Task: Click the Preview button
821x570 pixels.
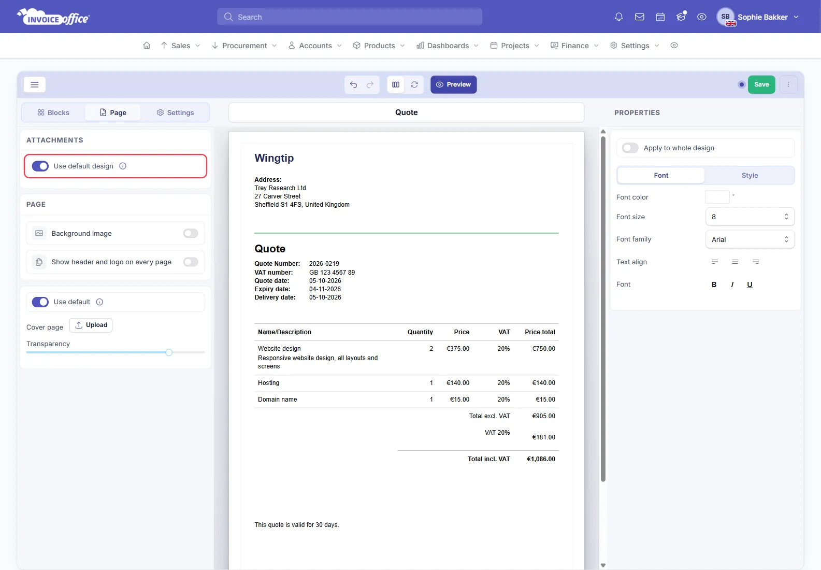Action: pyautogui.click(x=453, y=84)
